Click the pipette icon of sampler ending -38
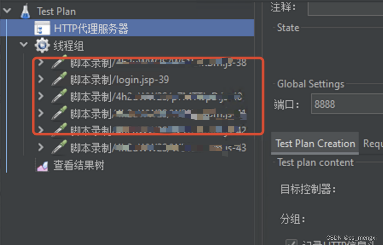This screenshot has width=383, height=245. point(59,62)
